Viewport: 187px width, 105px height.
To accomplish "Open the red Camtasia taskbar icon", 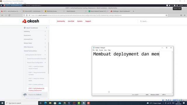I will pos(88,103).
